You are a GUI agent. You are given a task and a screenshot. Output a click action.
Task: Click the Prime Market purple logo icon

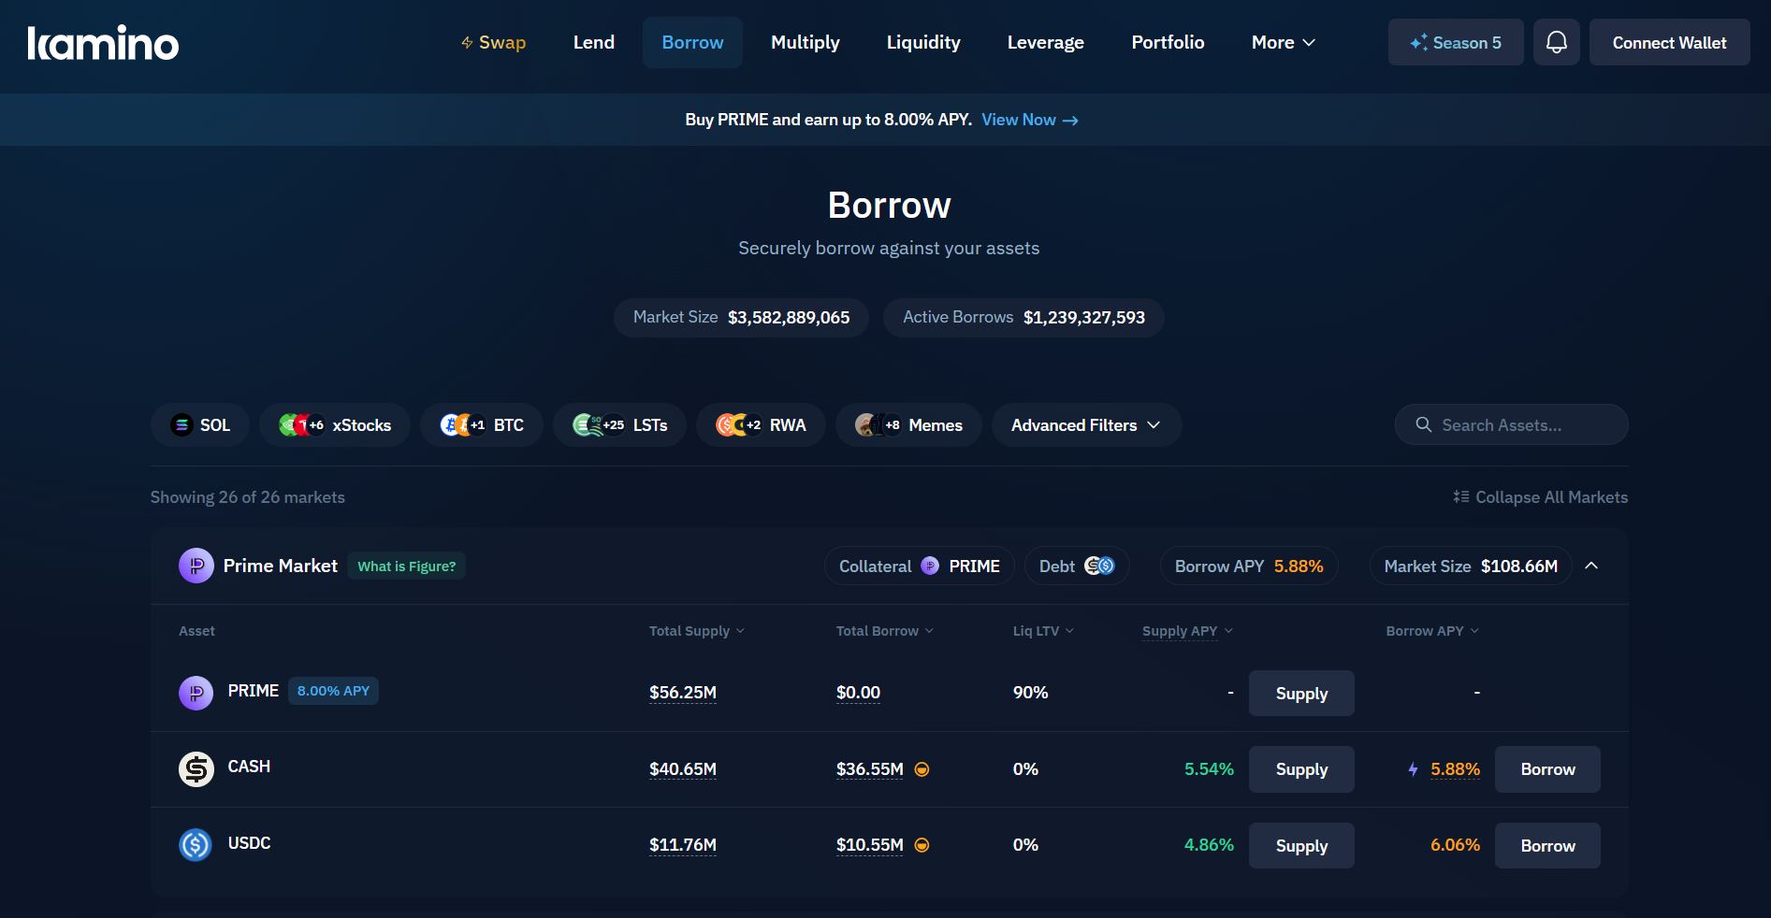click(196, 566)
